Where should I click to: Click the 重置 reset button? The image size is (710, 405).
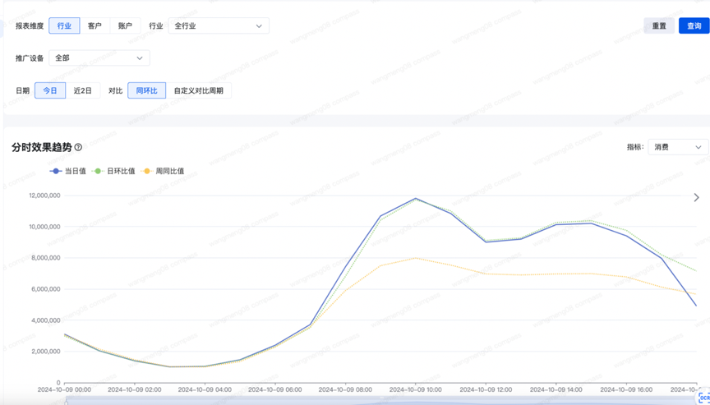point(659,26)
